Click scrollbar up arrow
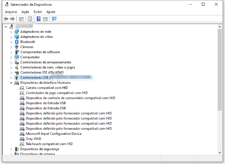Image resolution: width=225 pixels, height=164 pixels. coord(220,27)
